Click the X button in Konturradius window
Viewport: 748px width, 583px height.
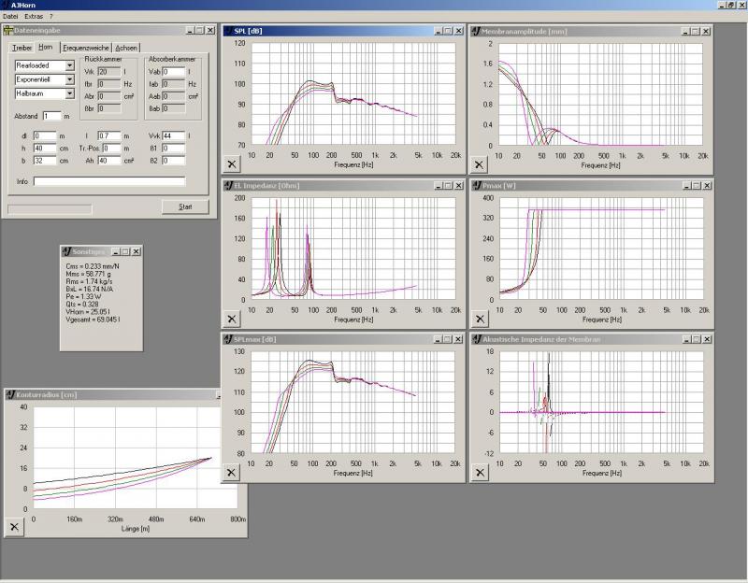[14, 528]
